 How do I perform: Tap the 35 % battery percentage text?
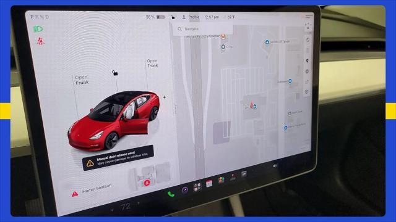150,17
